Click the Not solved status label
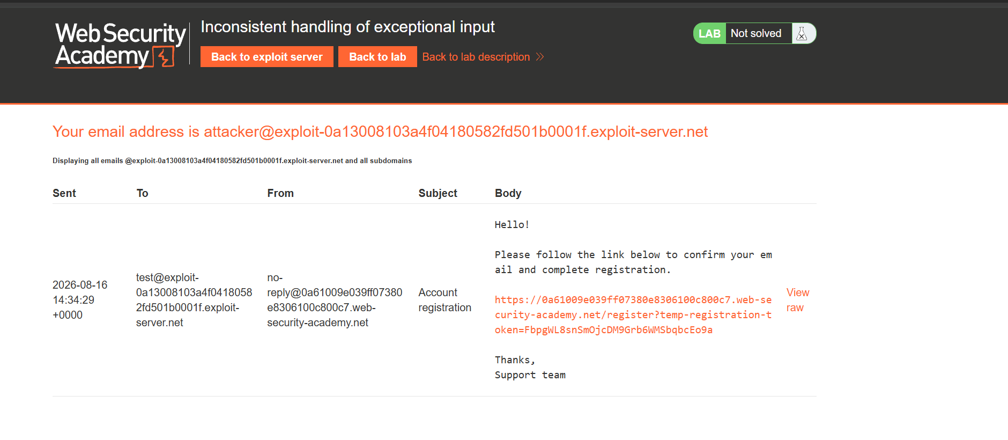The image size is (1008, 440). click(756, 33)
